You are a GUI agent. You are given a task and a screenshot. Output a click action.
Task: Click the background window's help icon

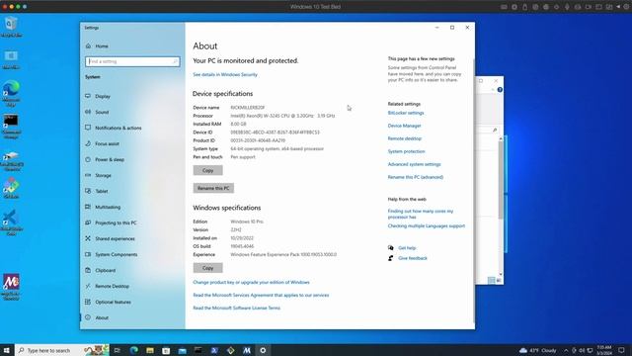[x=500, y=90]
